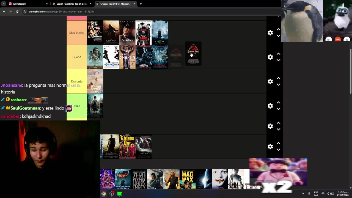The height and width of the screenshot is (198, 352).
Task: Open settings gear of the Gladiator row
Action: [x=270, y=147]
